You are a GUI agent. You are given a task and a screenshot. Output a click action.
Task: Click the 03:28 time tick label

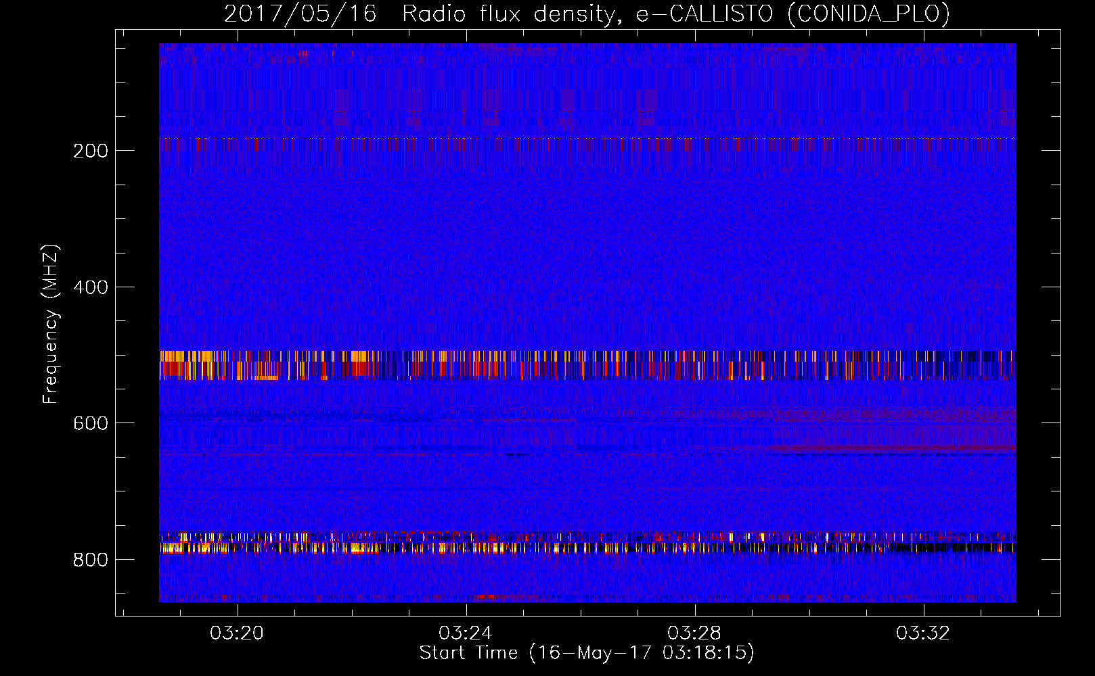pos(694,633)
